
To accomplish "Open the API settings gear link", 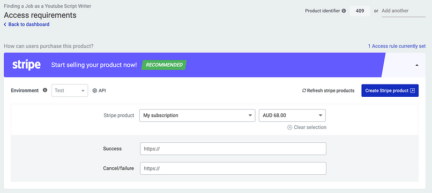I will 99,90.
